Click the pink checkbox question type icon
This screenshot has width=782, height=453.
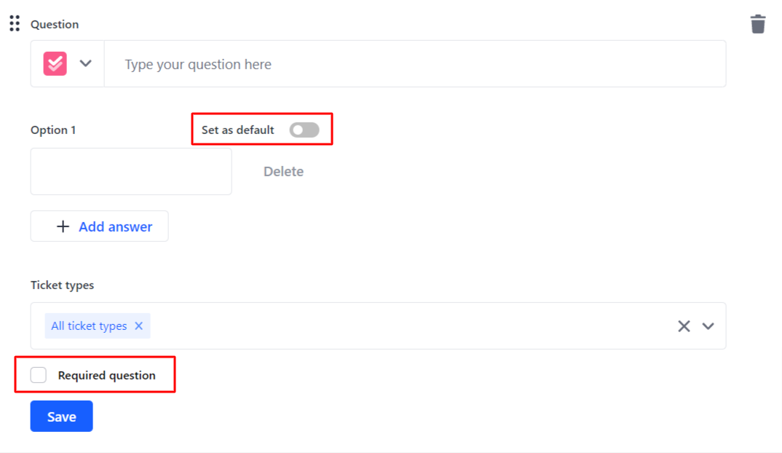(55, 63)
